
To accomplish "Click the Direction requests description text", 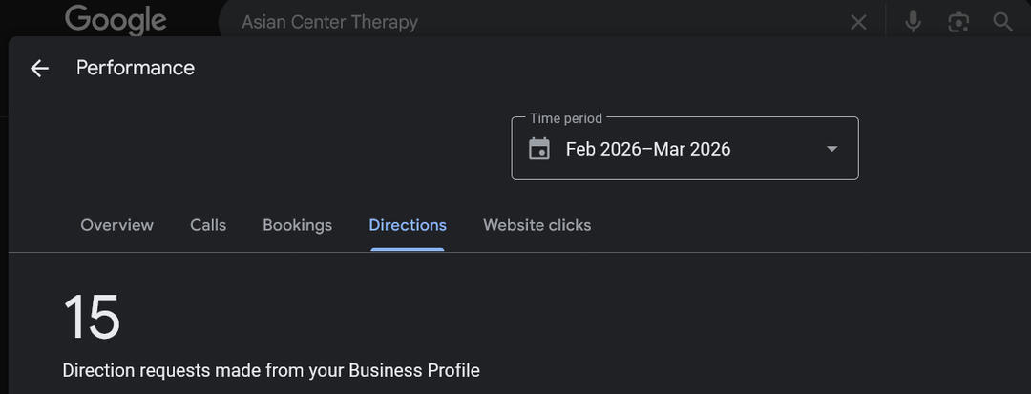I will 271,370.
